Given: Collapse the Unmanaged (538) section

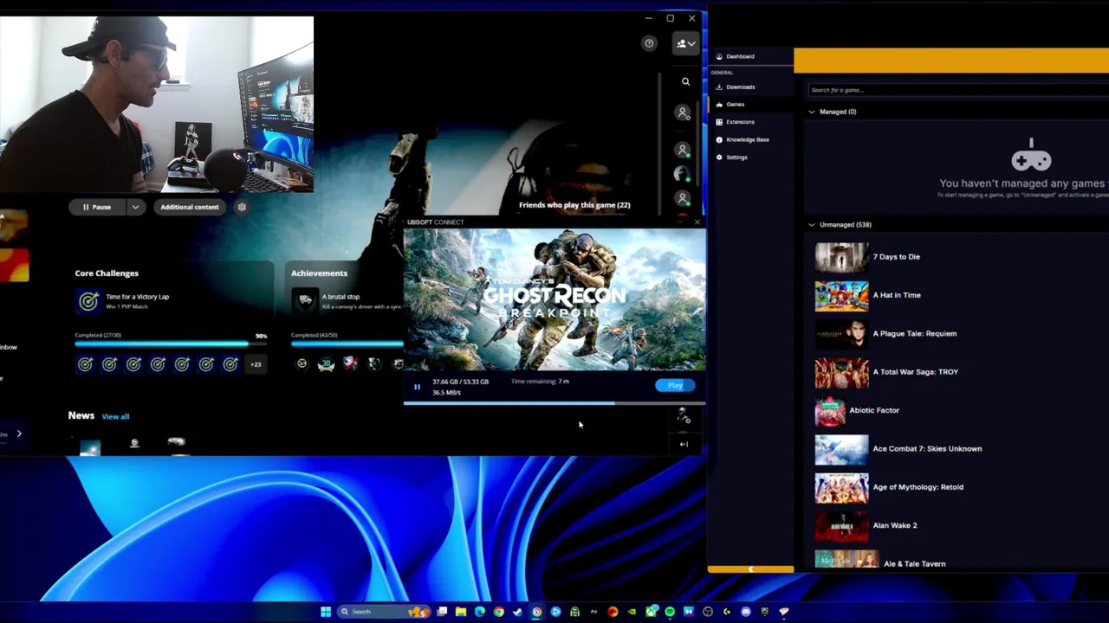Looking at the screenshot, I should click(812, 225).
